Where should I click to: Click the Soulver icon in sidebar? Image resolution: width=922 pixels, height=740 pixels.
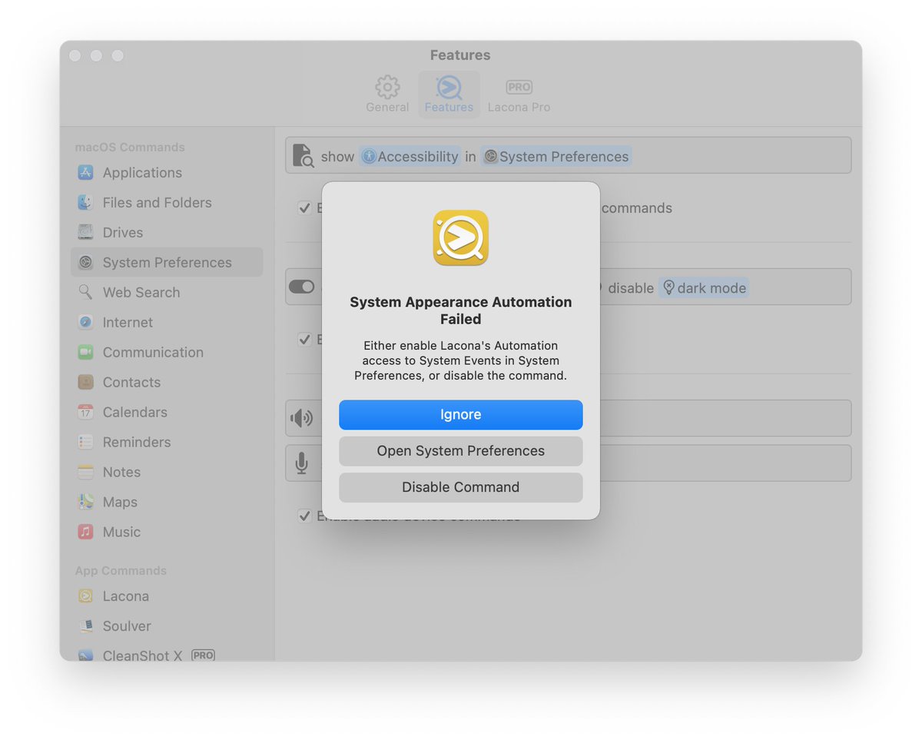(x=85, y=626)
